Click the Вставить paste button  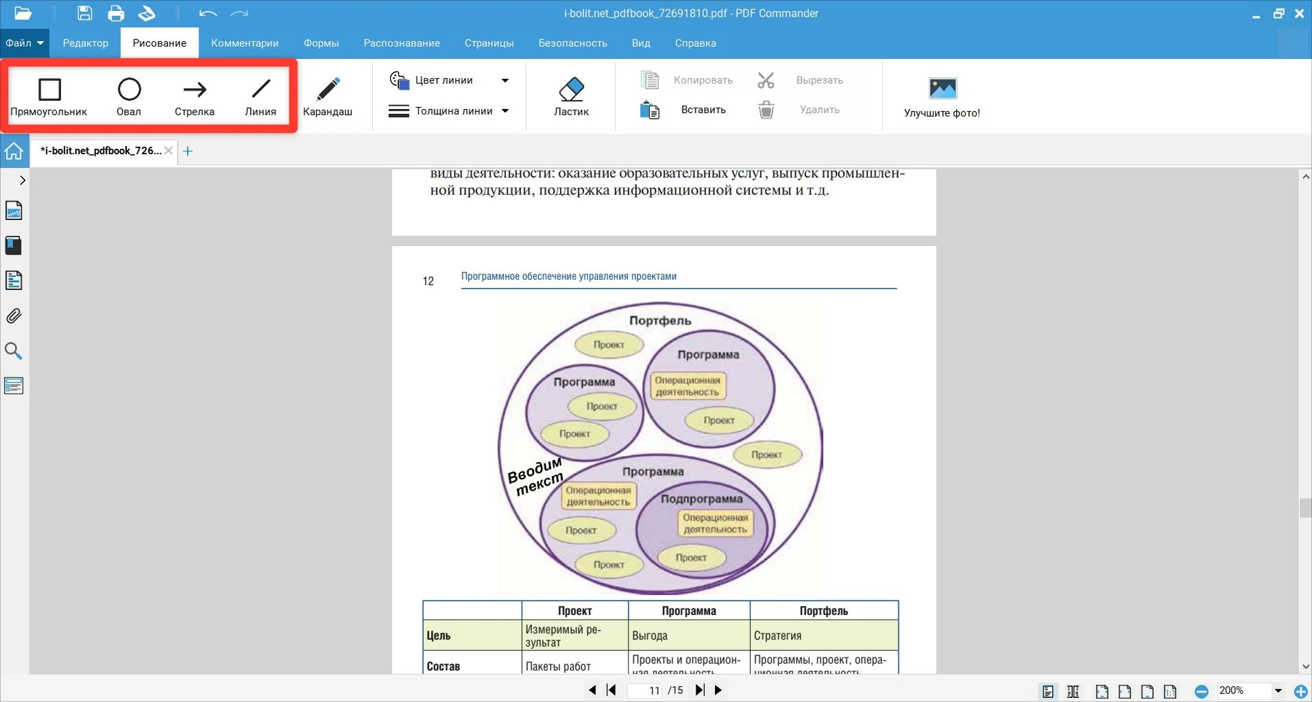[x=703, y=110]
